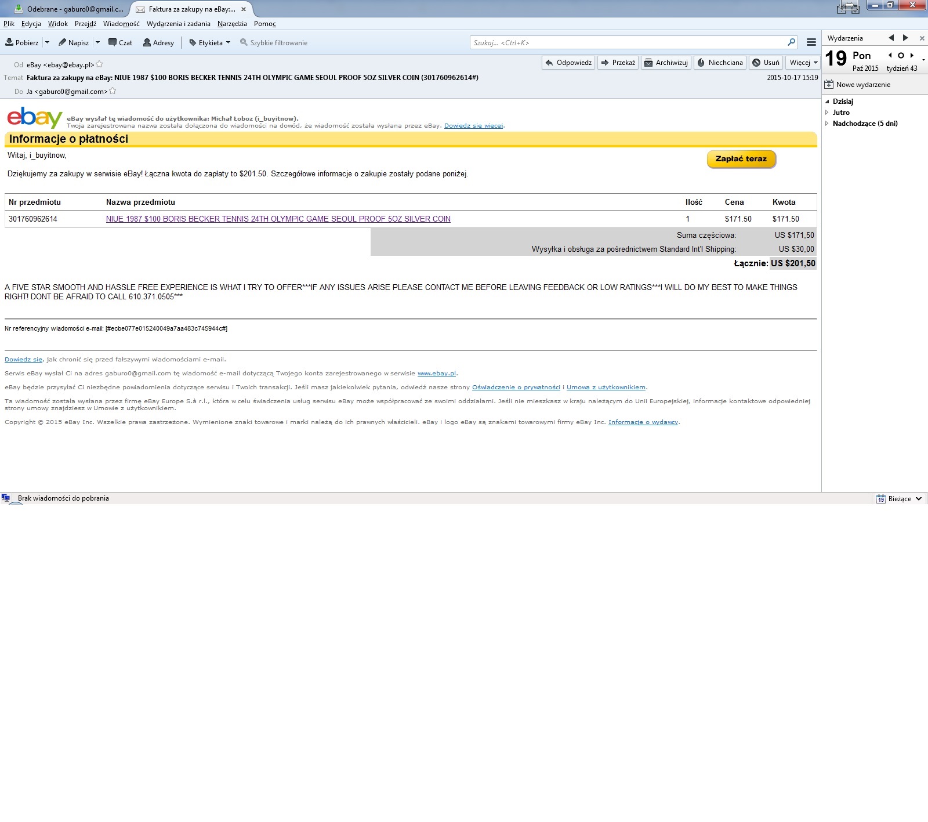Click the US $30,00 shipping amount
928x822 pixels.
pyautogui.click(x=796, y=249)
